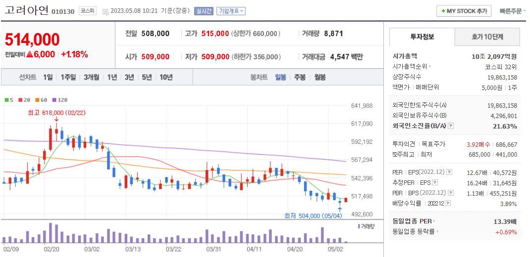Click the red 20-day moving average legend
Image resolution: width=530 pixels, height=257 pixels.
[x=24, y=100]
